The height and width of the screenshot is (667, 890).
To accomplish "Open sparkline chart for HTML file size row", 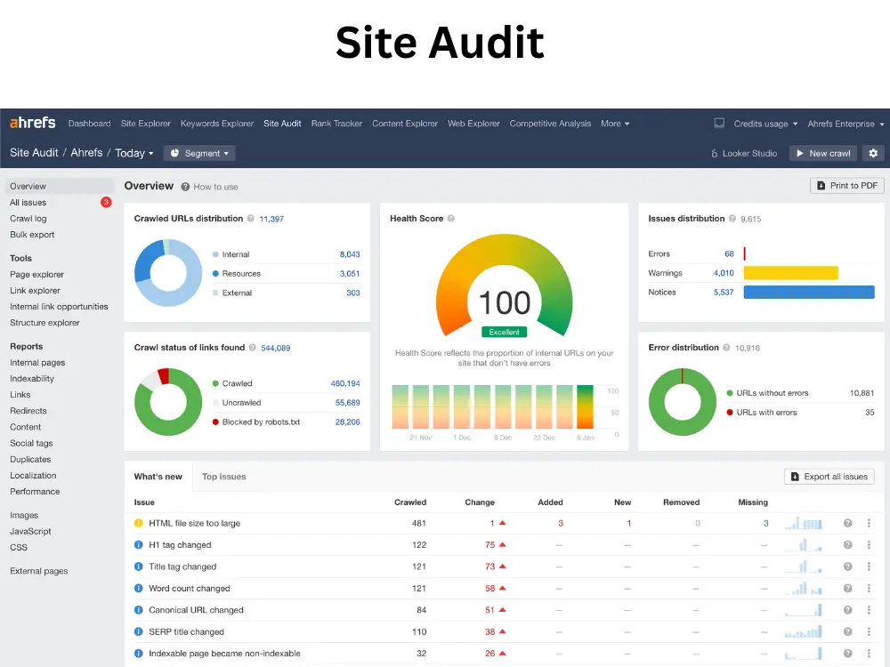I will [803, 523].
